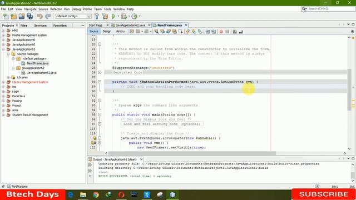Click the editor vertical scrollbar thumb
Viewport: 356px width, 200px height.
pos(349,89)
